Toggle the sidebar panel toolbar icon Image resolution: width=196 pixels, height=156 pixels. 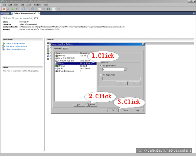[x=40, y=9]
